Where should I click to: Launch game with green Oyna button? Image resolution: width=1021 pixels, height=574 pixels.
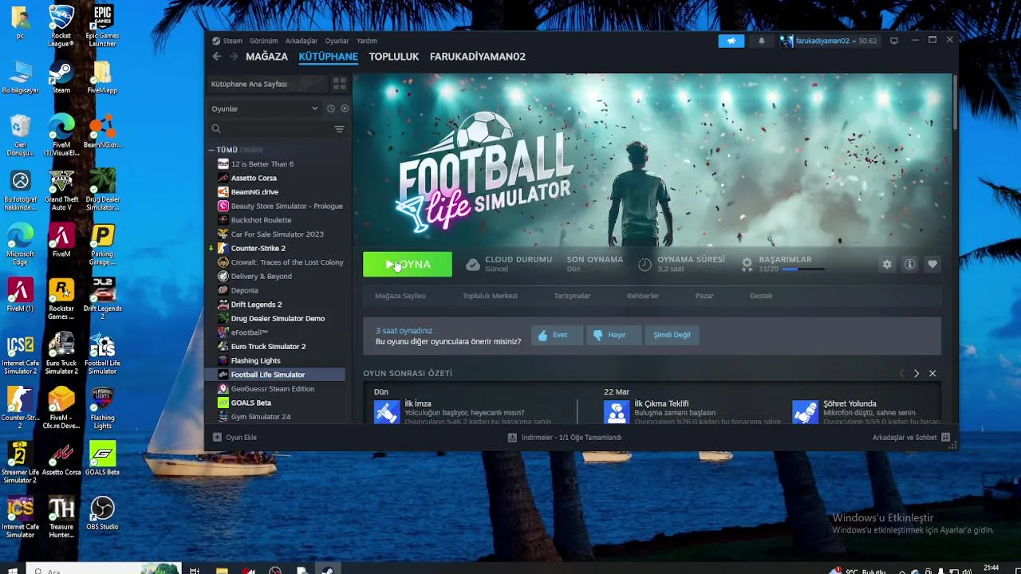408,264
